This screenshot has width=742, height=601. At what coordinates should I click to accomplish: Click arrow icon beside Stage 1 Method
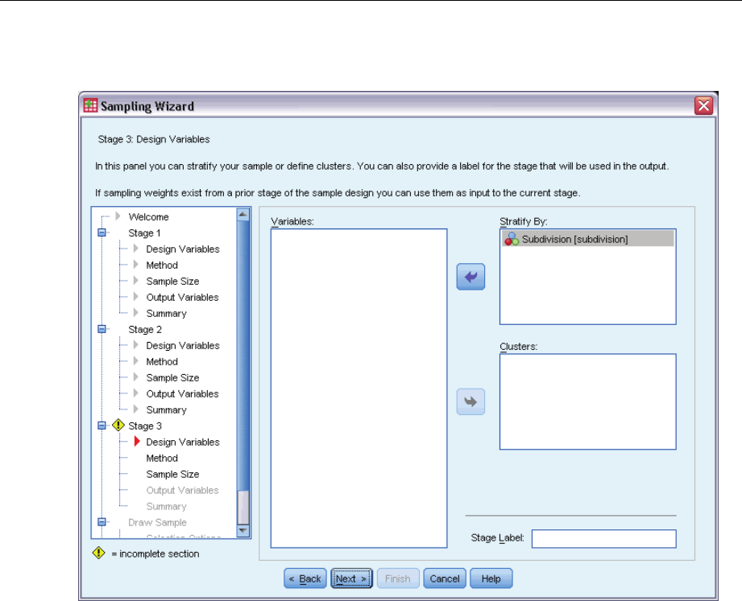tap(136, 265)
